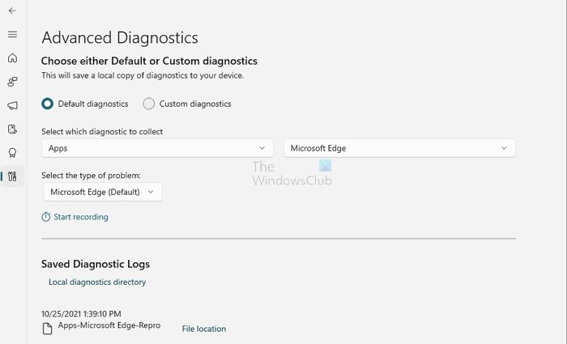The image size is (567, 344).
Task: Expand the Microsoft Edge subcategory dropdown
Action: [399, 148]
